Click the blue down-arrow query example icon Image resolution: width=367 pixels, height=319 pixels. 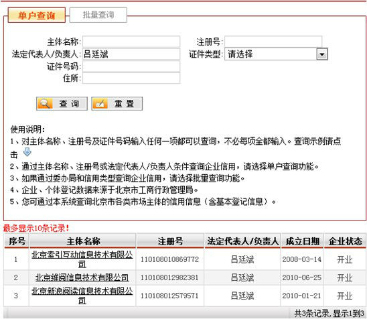pyautogui.click(x=27, y=152)
